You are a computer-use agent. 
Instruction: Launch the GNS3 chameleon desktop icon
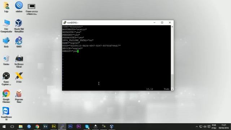tap(19, 42)
